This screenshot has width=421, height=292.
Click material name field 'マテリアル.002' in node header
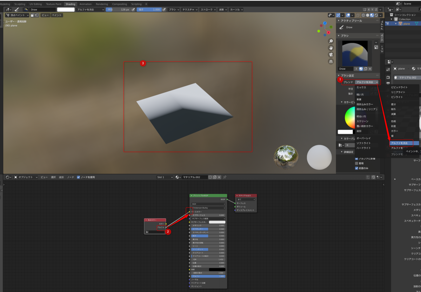(x=195, y=177)
